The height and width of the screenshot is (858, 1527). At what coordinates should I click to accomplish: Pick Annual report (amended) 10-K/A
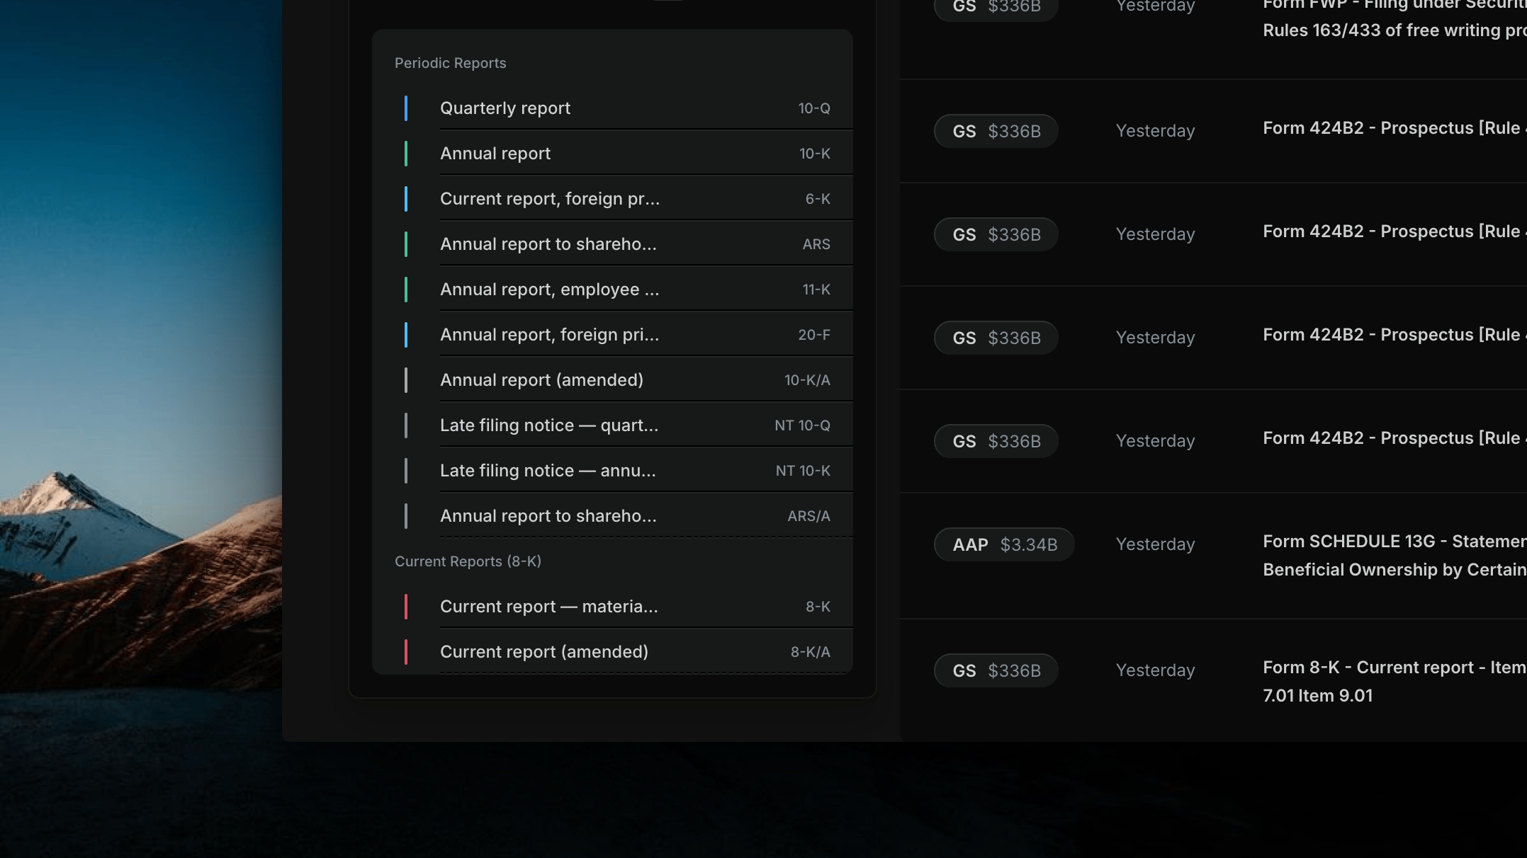(x=612, y=379)
